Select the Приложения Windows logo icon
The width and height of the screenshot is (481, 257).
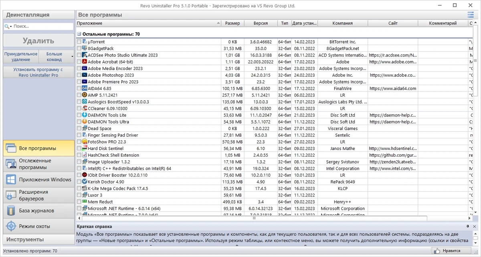point(11,179)
